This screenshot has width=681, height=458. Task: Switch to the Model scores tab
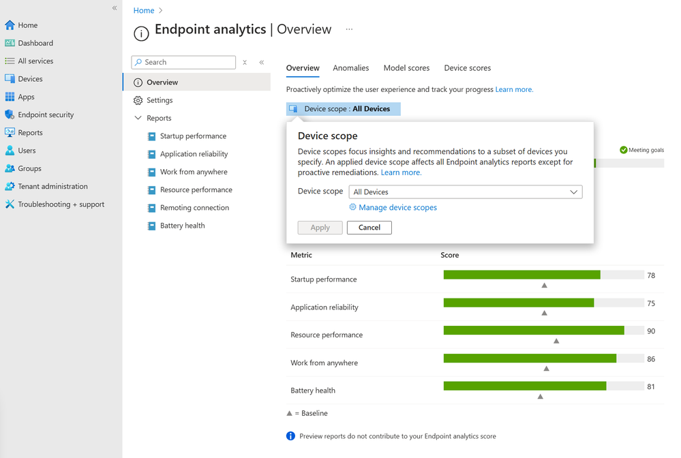(x=406, y=68)
